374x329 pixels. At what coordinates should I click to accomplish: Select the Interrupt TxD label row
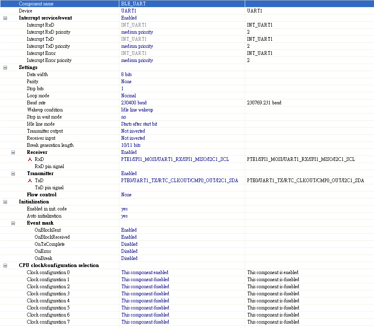point(40,39)
